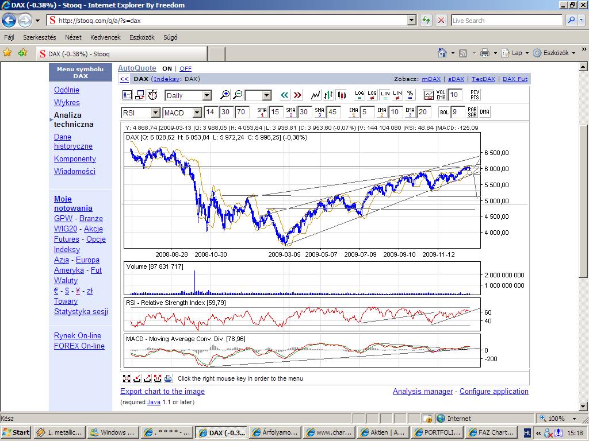Toggle the volume panel chart icon
The image size is (589, 441).
point(429,95)
